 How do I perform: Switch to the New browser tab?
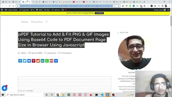46,2
